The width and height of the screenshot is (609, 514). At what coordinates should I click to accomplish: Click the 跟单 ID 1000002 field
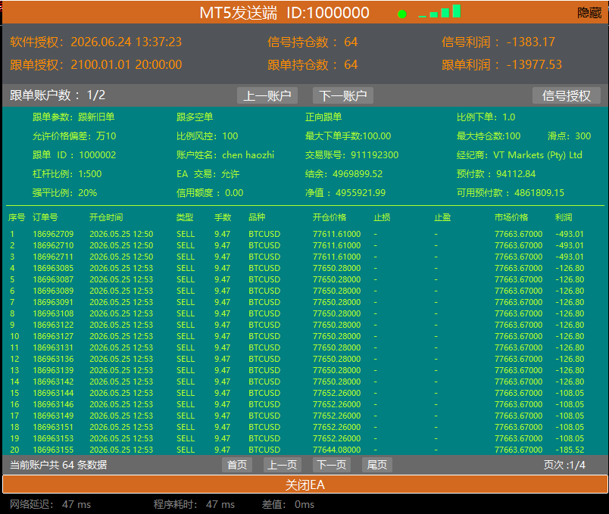click(x=74, y=155)
